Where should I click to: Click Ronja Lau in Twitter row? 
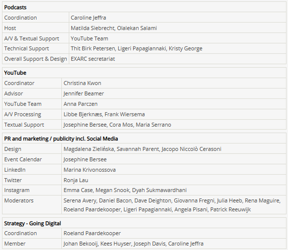[x=76, y=180]
